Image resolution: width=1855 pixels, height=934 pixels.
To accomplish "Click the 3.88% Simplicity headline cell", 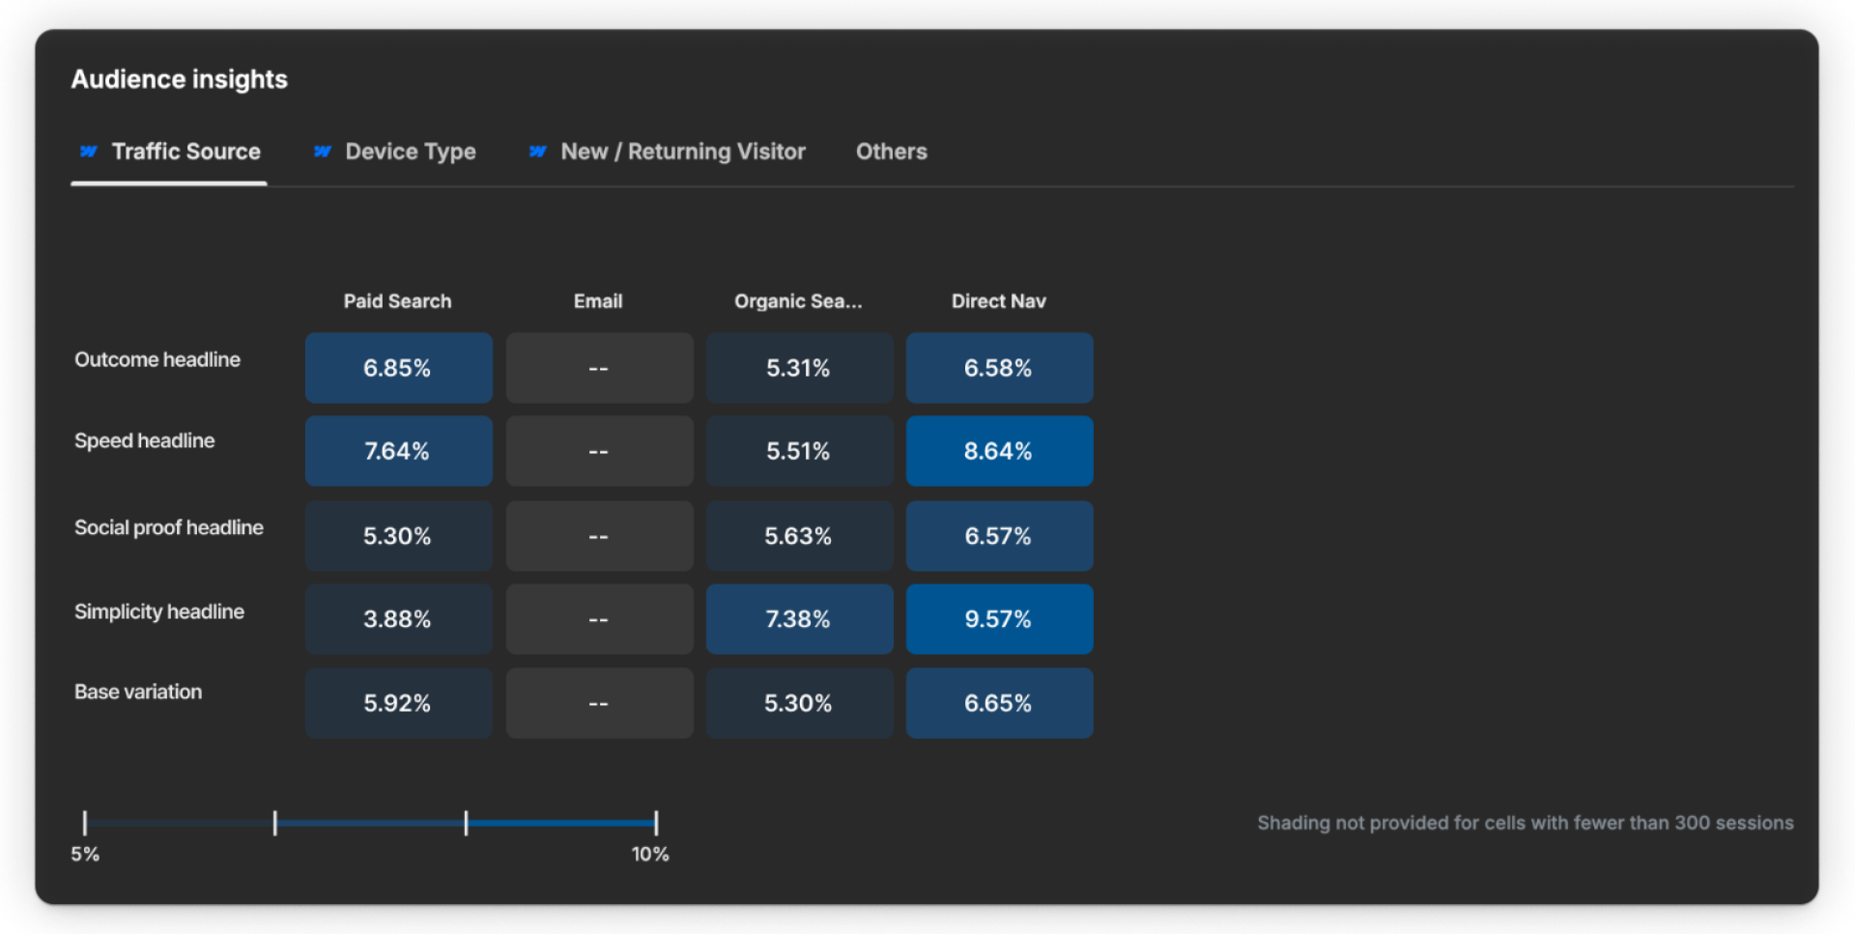I will click(x=399, y=619).
